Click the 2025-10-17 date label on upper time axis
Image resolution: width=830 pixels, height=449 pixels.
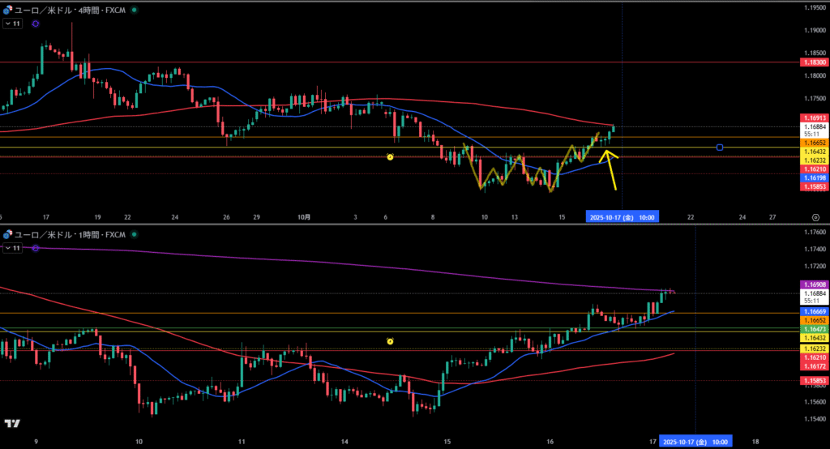[x=620, y=217]
